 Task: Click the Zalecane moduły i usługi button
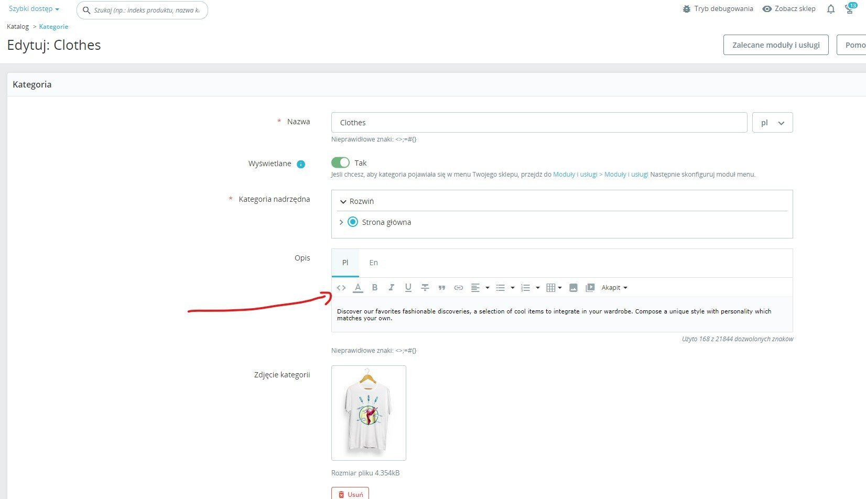(x=776, y=45)
